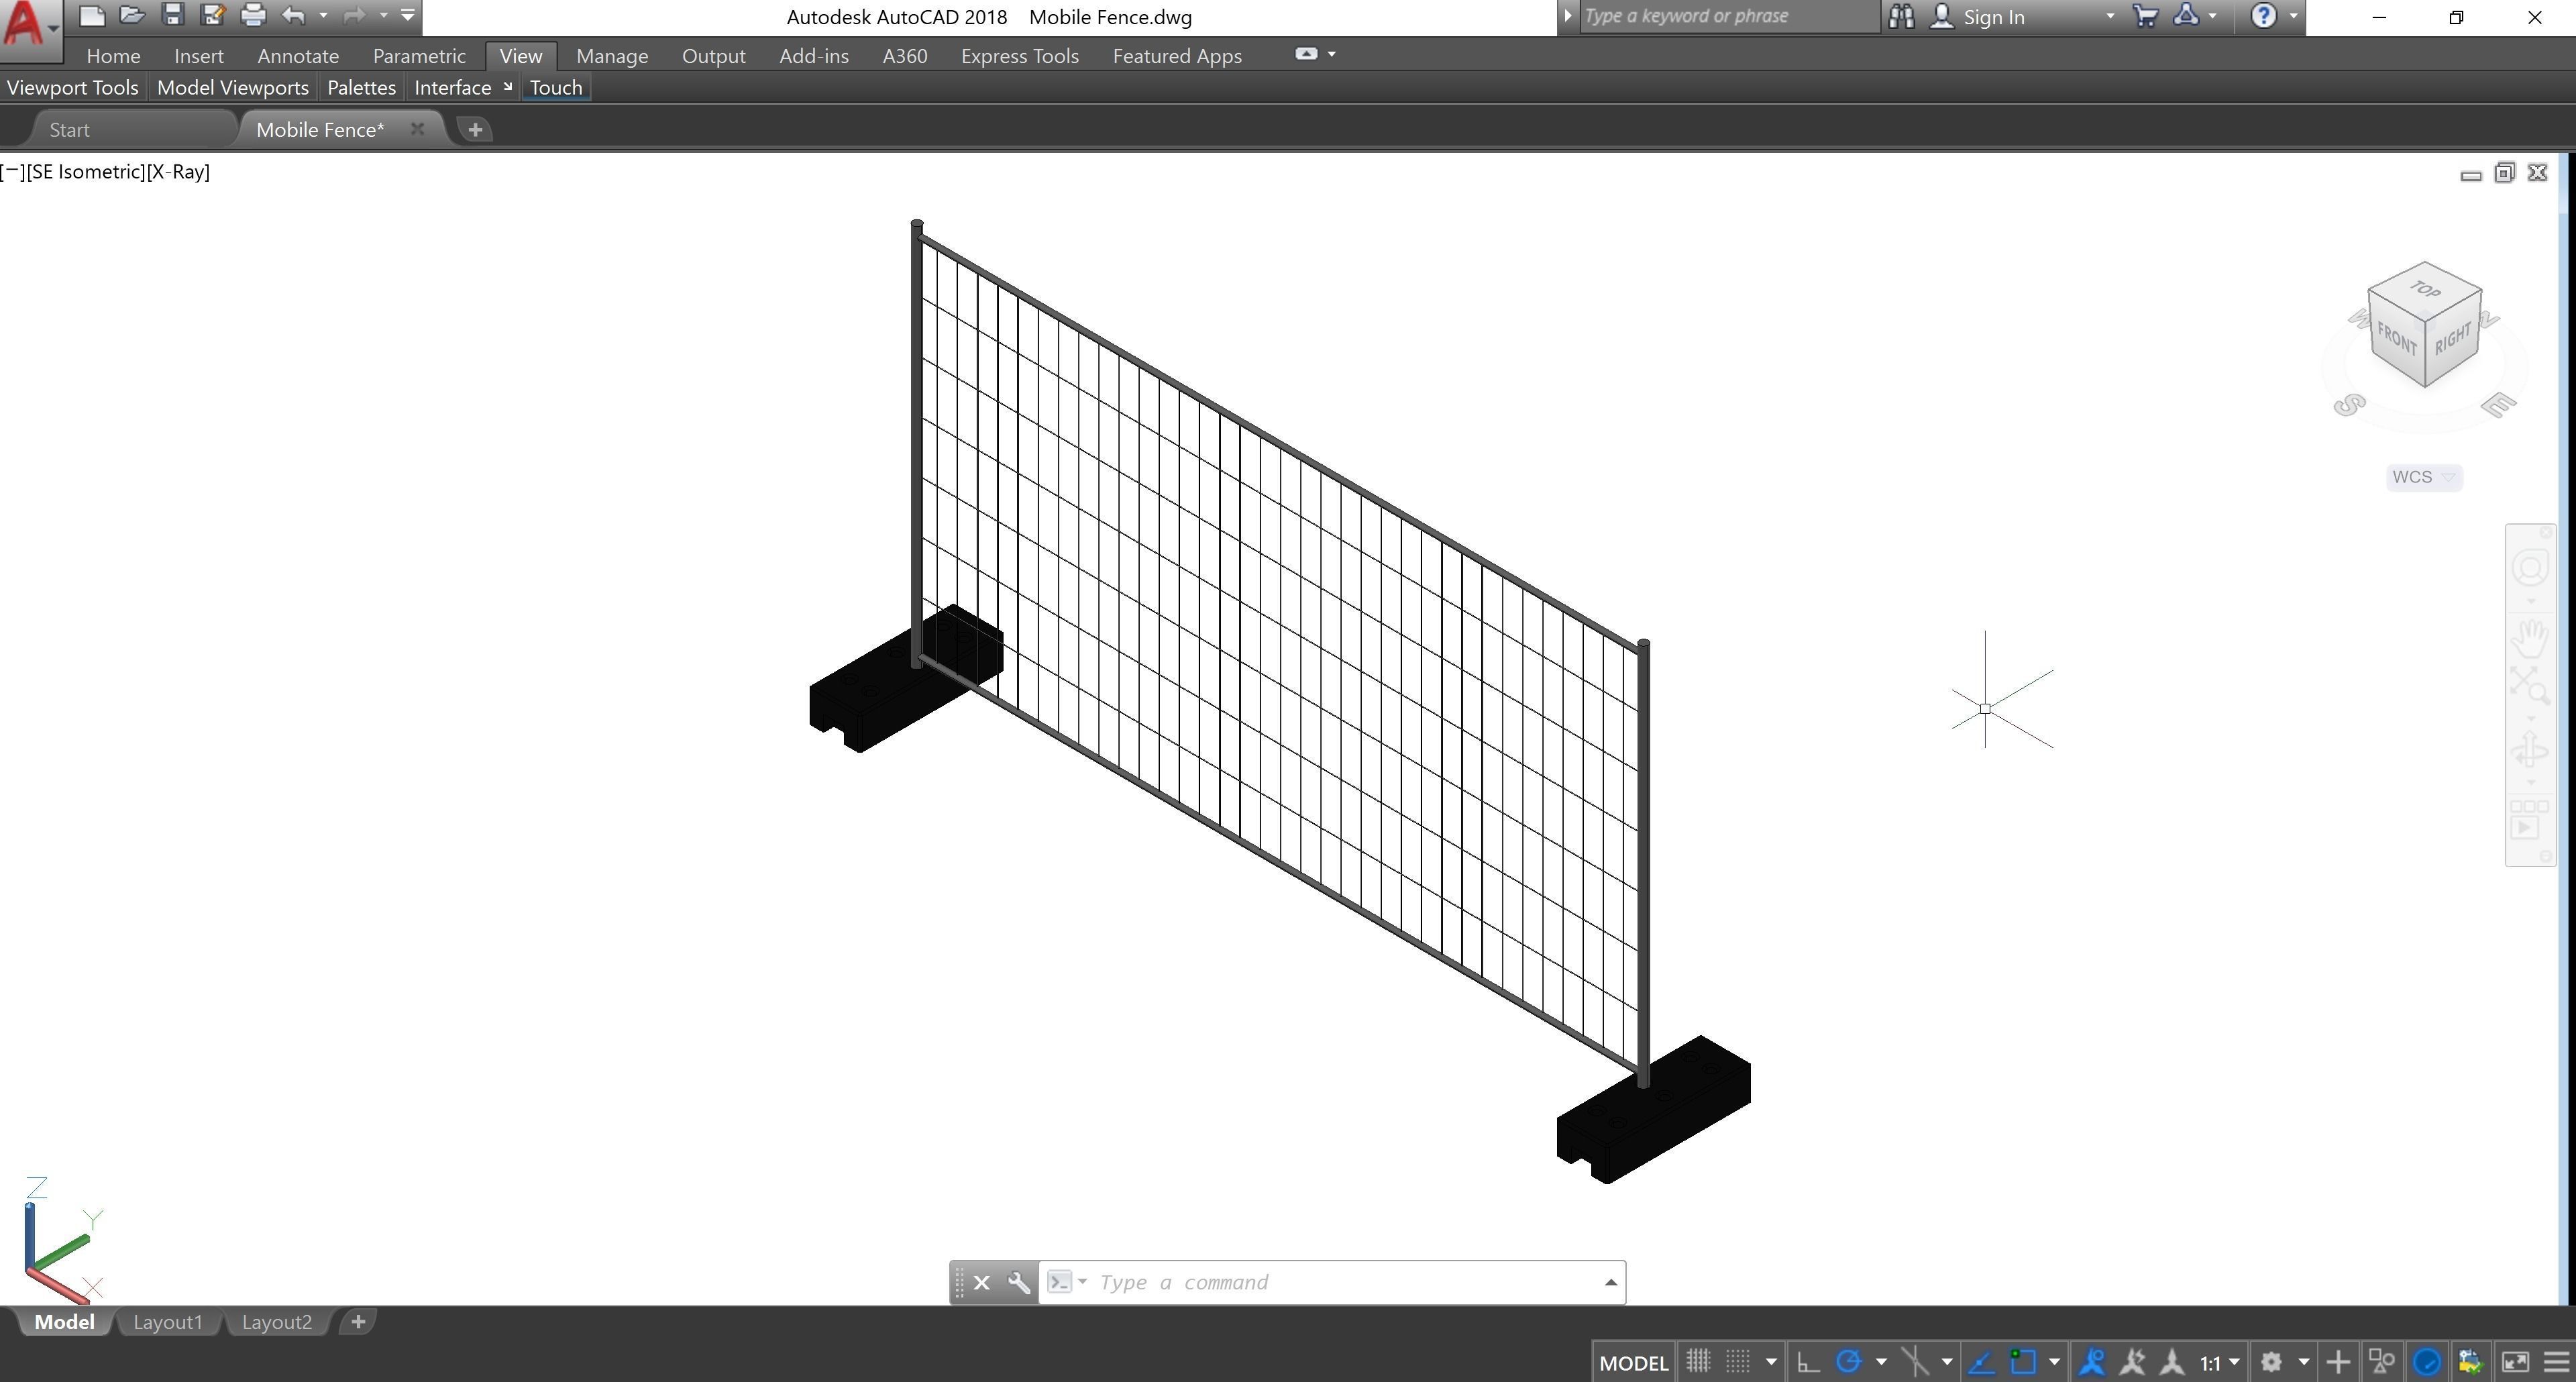Open status bar Customization menu
The height and width of the screenshot is (1382, 2576).
(x=2556, y=1362)
